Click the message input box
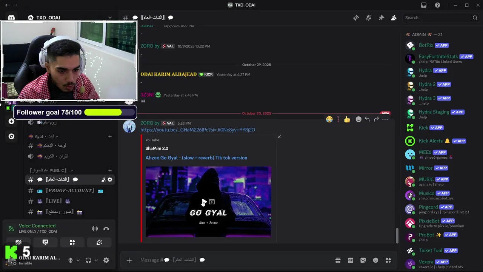The height and width of the screenshot is (272, 483). pyautogui.click(x=234, y=260)
